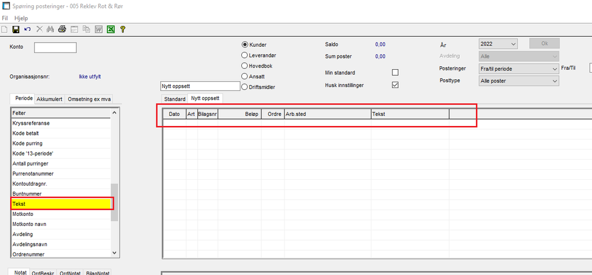The width and height of the screenshot is (592, 275).
Task: Select Kode '13-periode' in the Felter list
Action: click(61, 154)
